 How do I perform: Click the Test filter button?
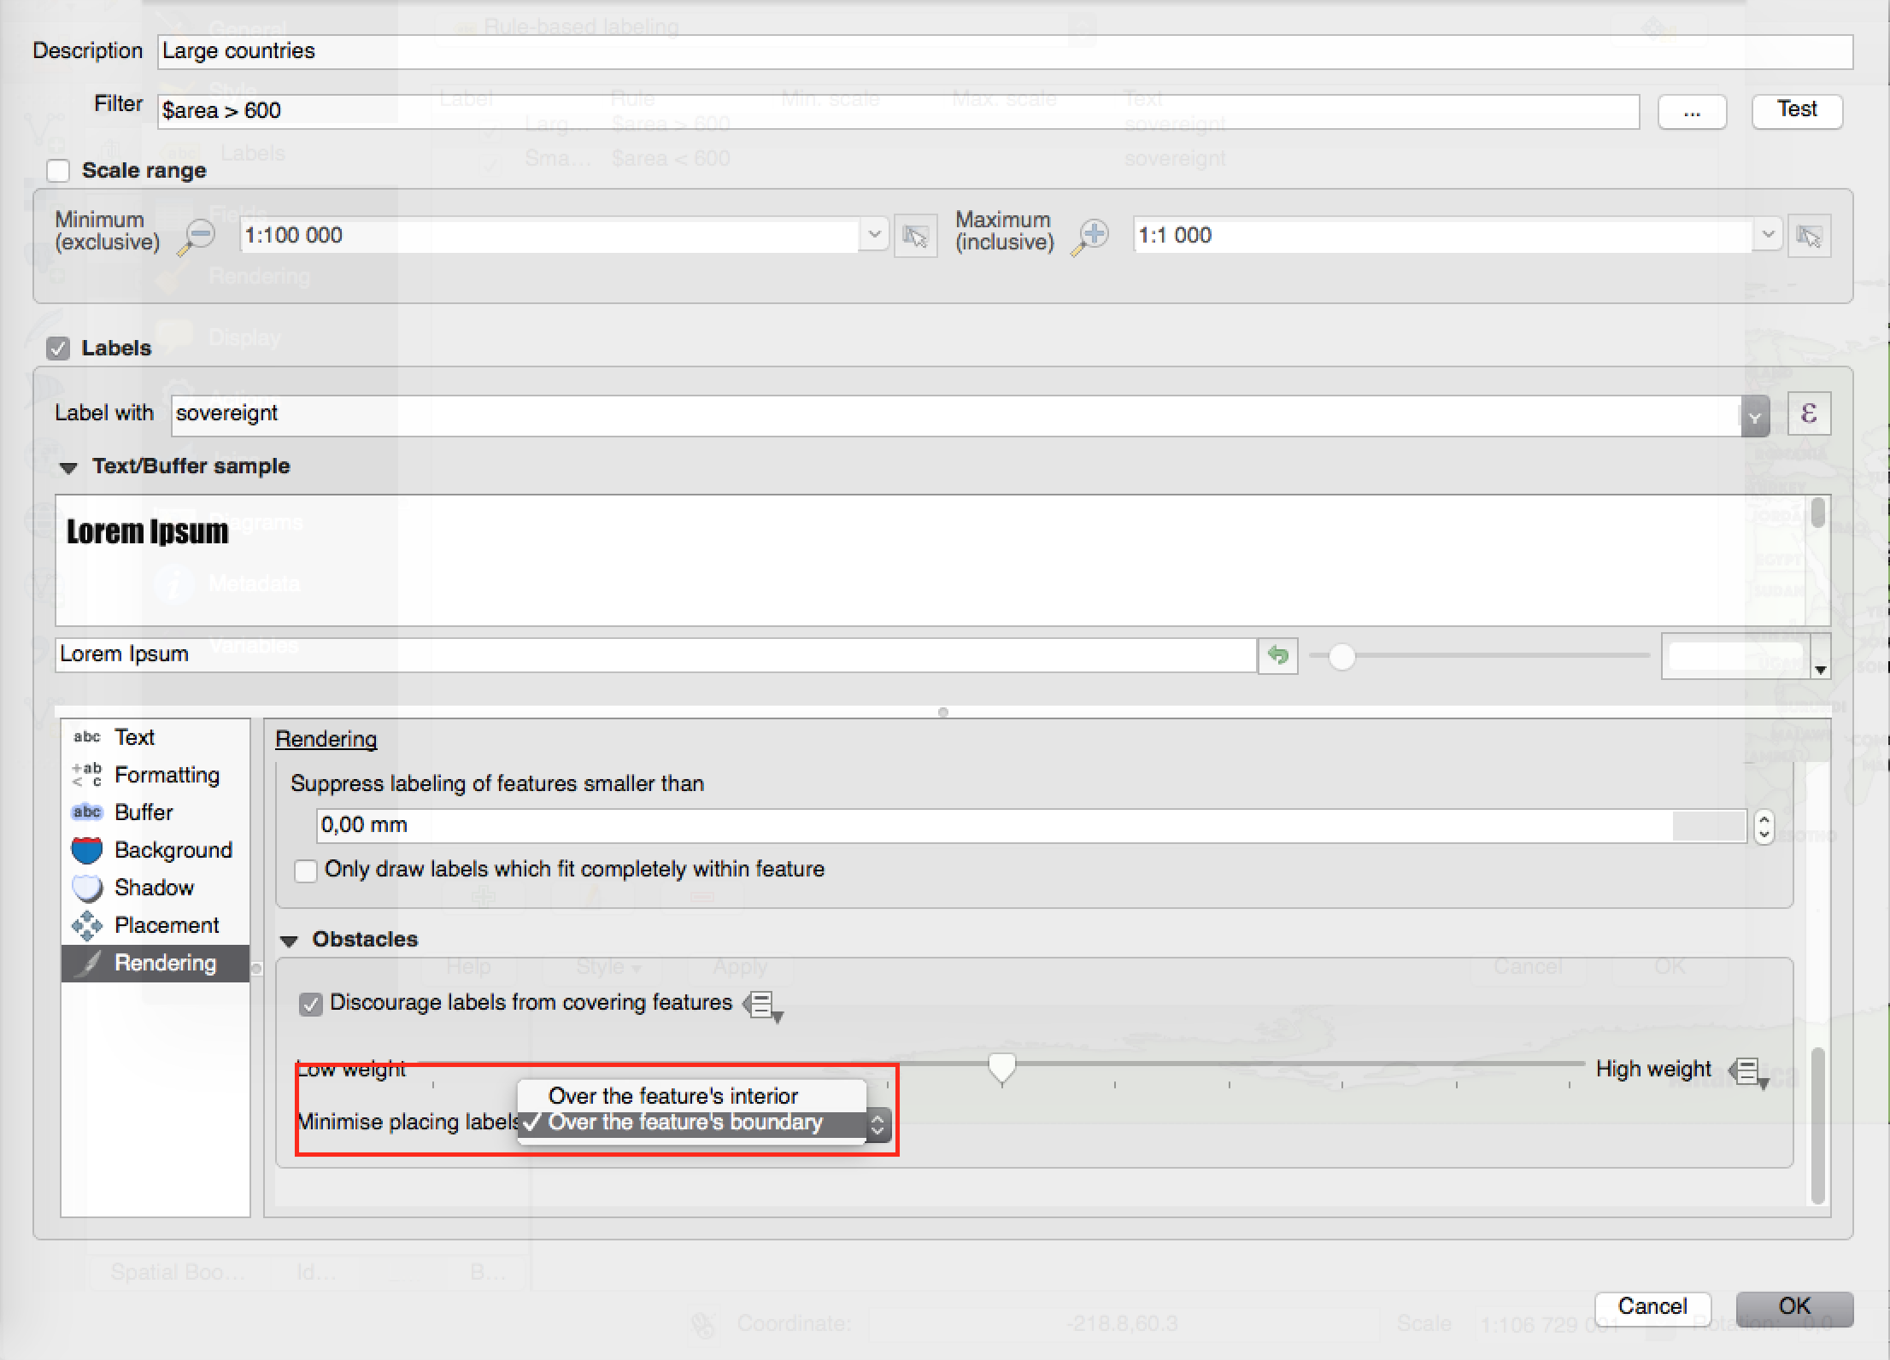point(1796,110)
